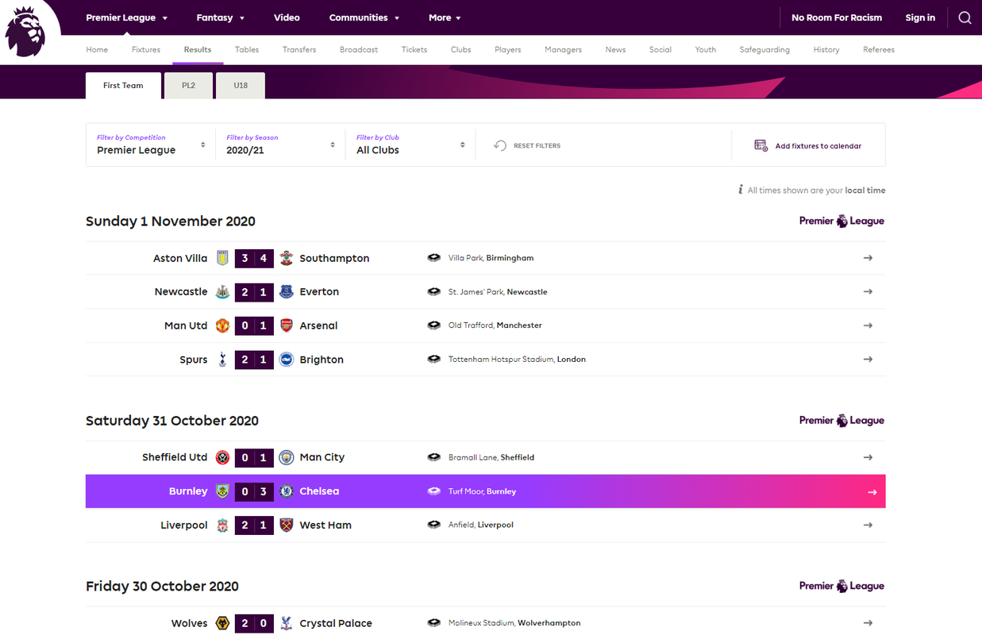Expand the Fantasy top menu
The height and width of the screenshot is (635, 982).
click(x=220, y=17)
